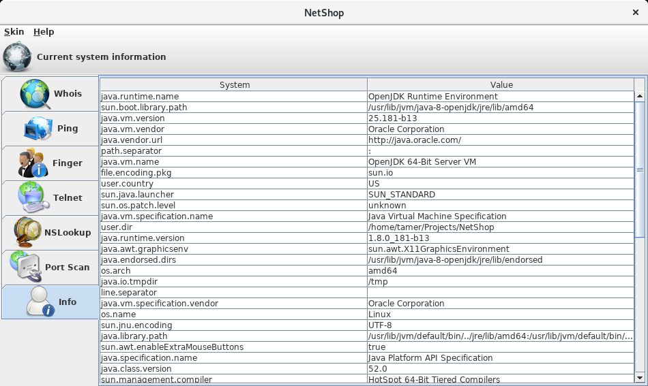
Task: Click the line.separator cell
Action: [233, 292]
